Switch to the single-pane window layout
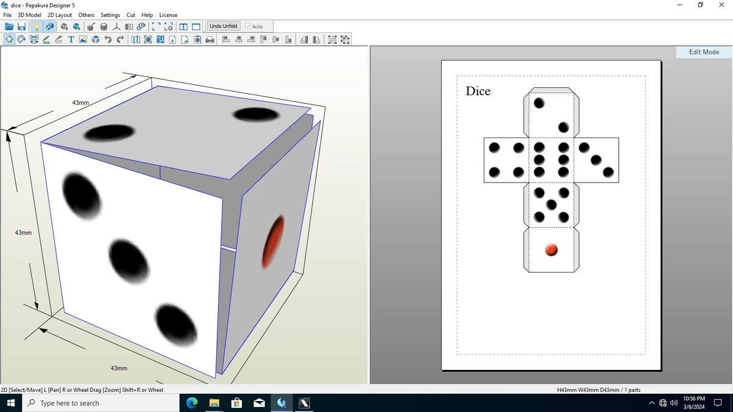The image size is (733, 412). (x=196, y=26)
